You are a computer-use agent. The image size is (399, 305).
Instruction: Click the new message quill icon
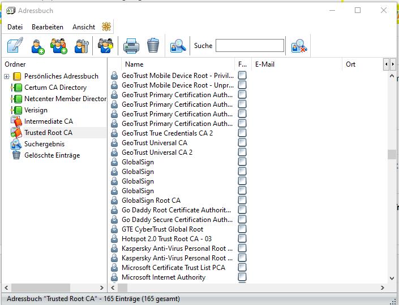click(15, 45)
